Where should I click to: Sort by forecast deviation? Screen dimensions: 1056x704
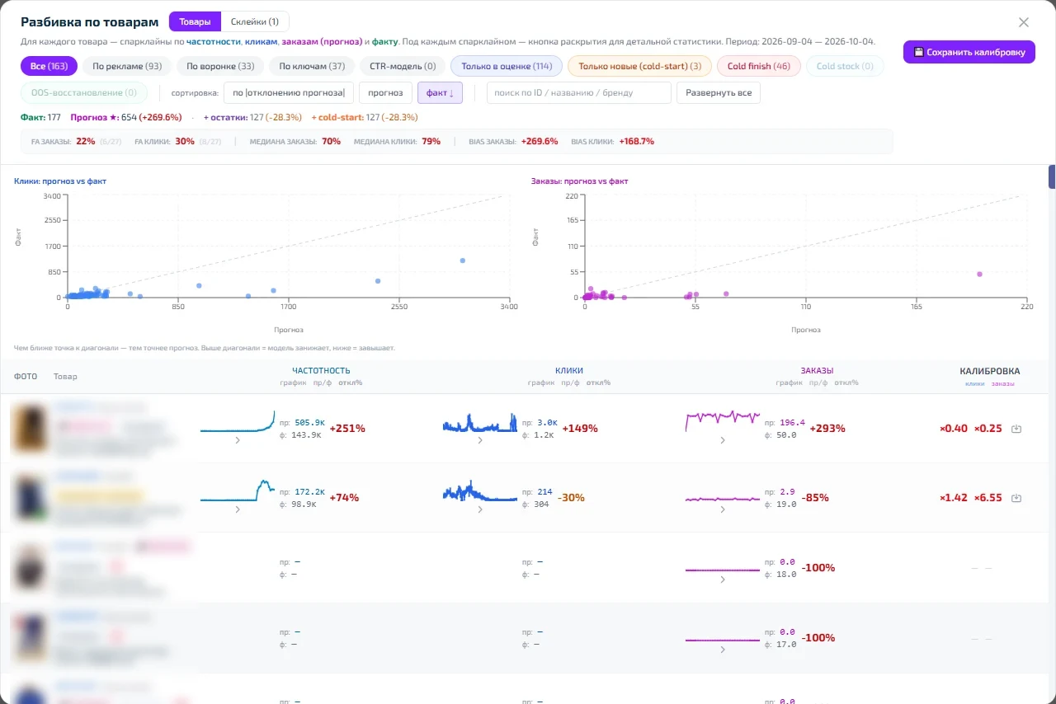pos(289,93)
